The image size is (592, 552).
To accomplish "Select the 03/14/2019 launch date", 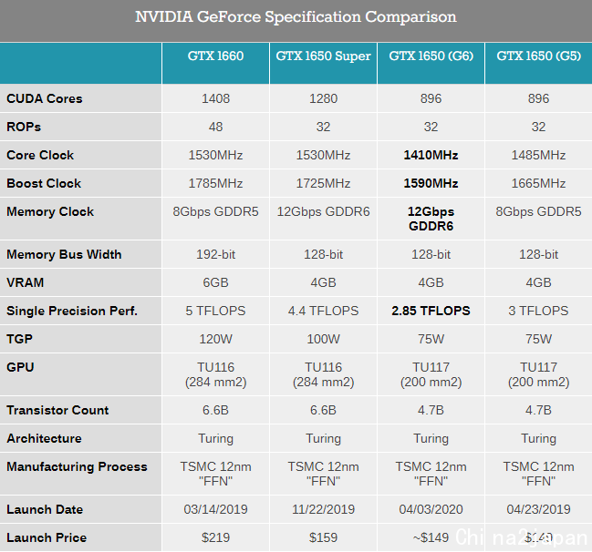I will pyautogui.click(x=215, y=509).
